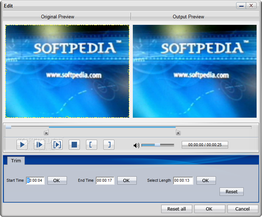Cancel the Edit dialog
Viewport: 262px width, 217px height.
pos(243,209)
